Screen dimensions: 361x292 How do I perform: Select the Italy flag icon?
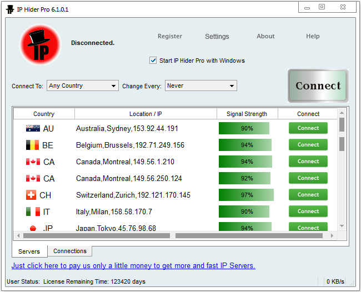[x=33, y=212]
